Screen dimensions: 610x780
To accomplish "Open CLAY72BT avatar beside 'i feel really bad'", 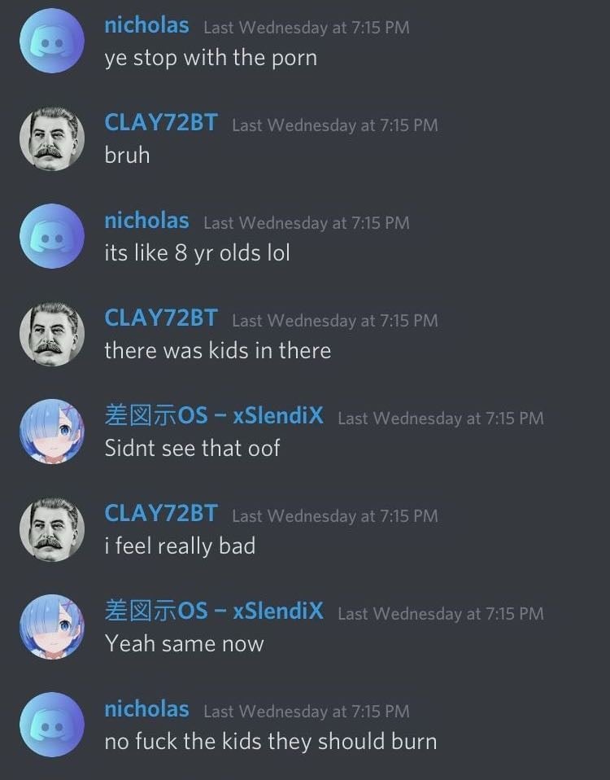I will pos(52,529).
